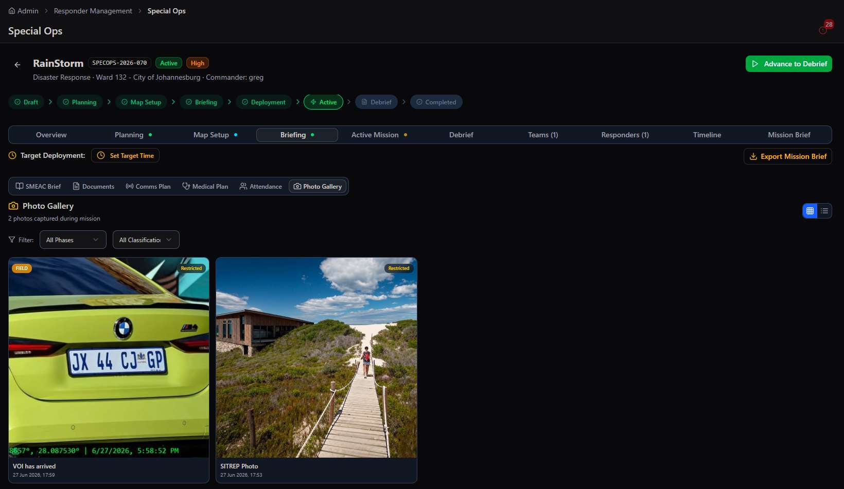Open the SITREP Photo boardwalk thumbnail
844x489 pixels.
point(316,357)
